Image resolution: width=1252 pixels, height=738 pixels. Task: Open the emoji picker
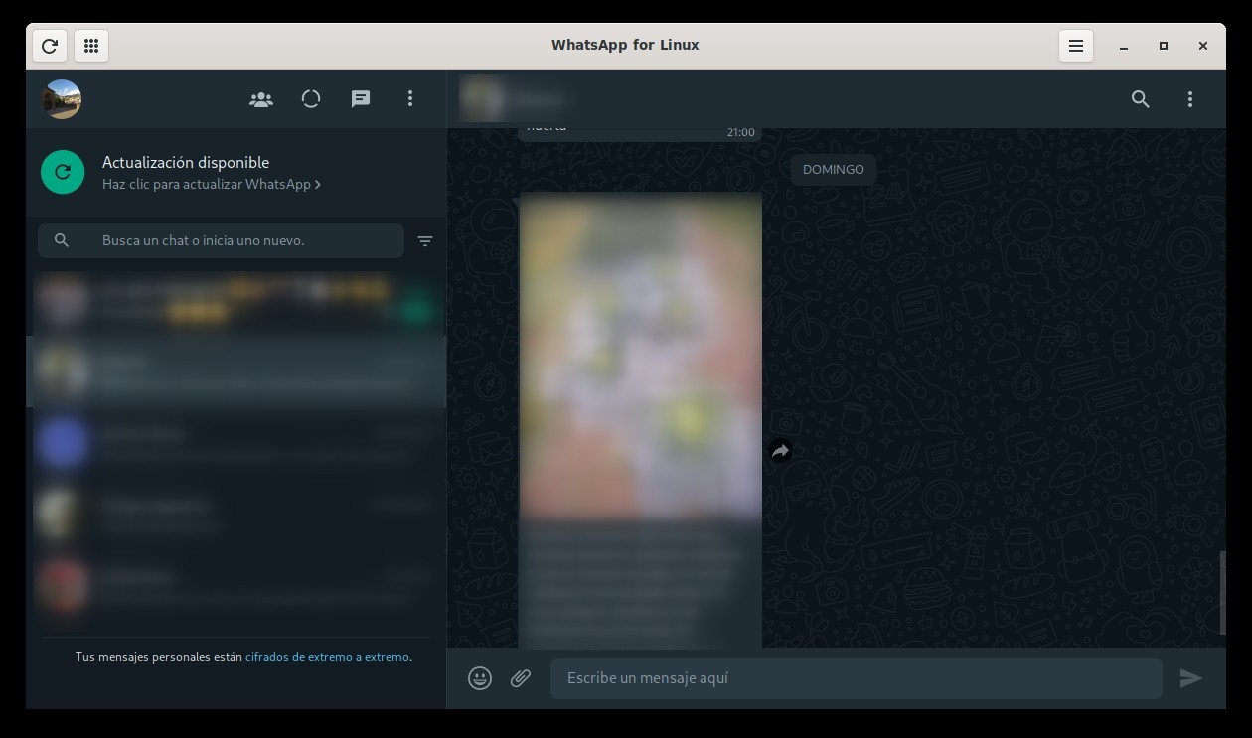480,678
